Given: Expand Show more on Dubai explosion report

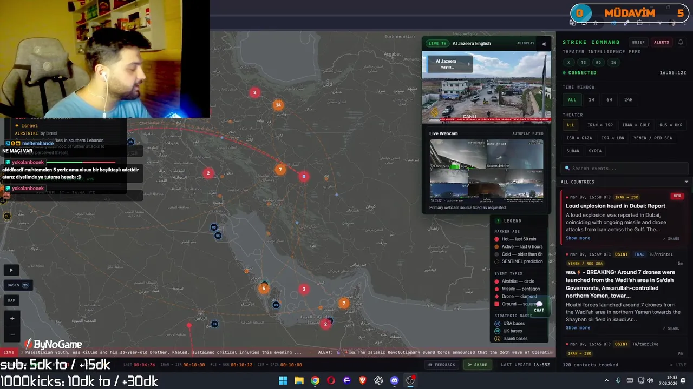Looking at the screenshot, I should pyautogui.click(x=578, y=238).
